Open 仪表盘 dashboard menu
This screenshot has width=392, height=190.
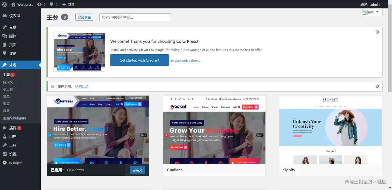(x=20, y=16)
